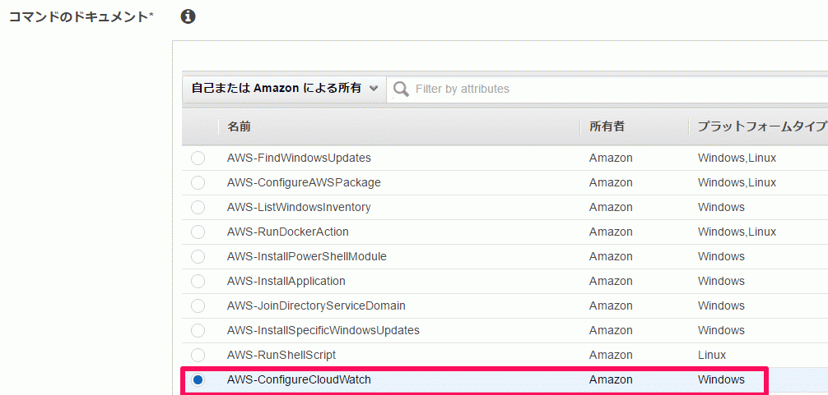The width and height of the screenshot is (828, 395).
Task: Click the info icon beside コマンドのドキュメント
Action: pos(188,17)
